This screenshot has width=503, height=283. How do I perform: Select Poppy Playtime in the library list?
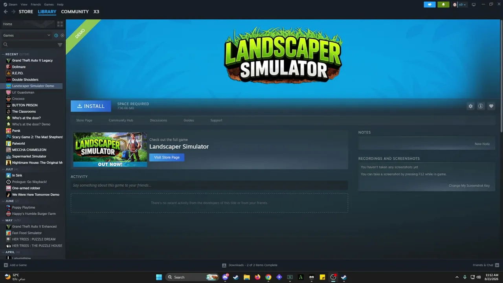pos(24,208)
